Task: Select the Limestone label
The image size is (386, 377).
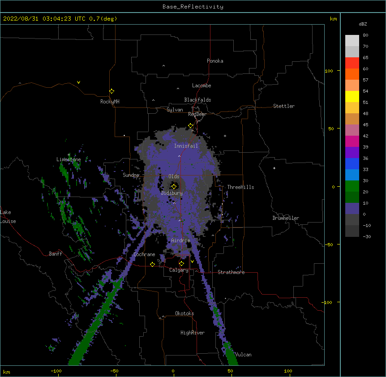Action: [69, 159]
